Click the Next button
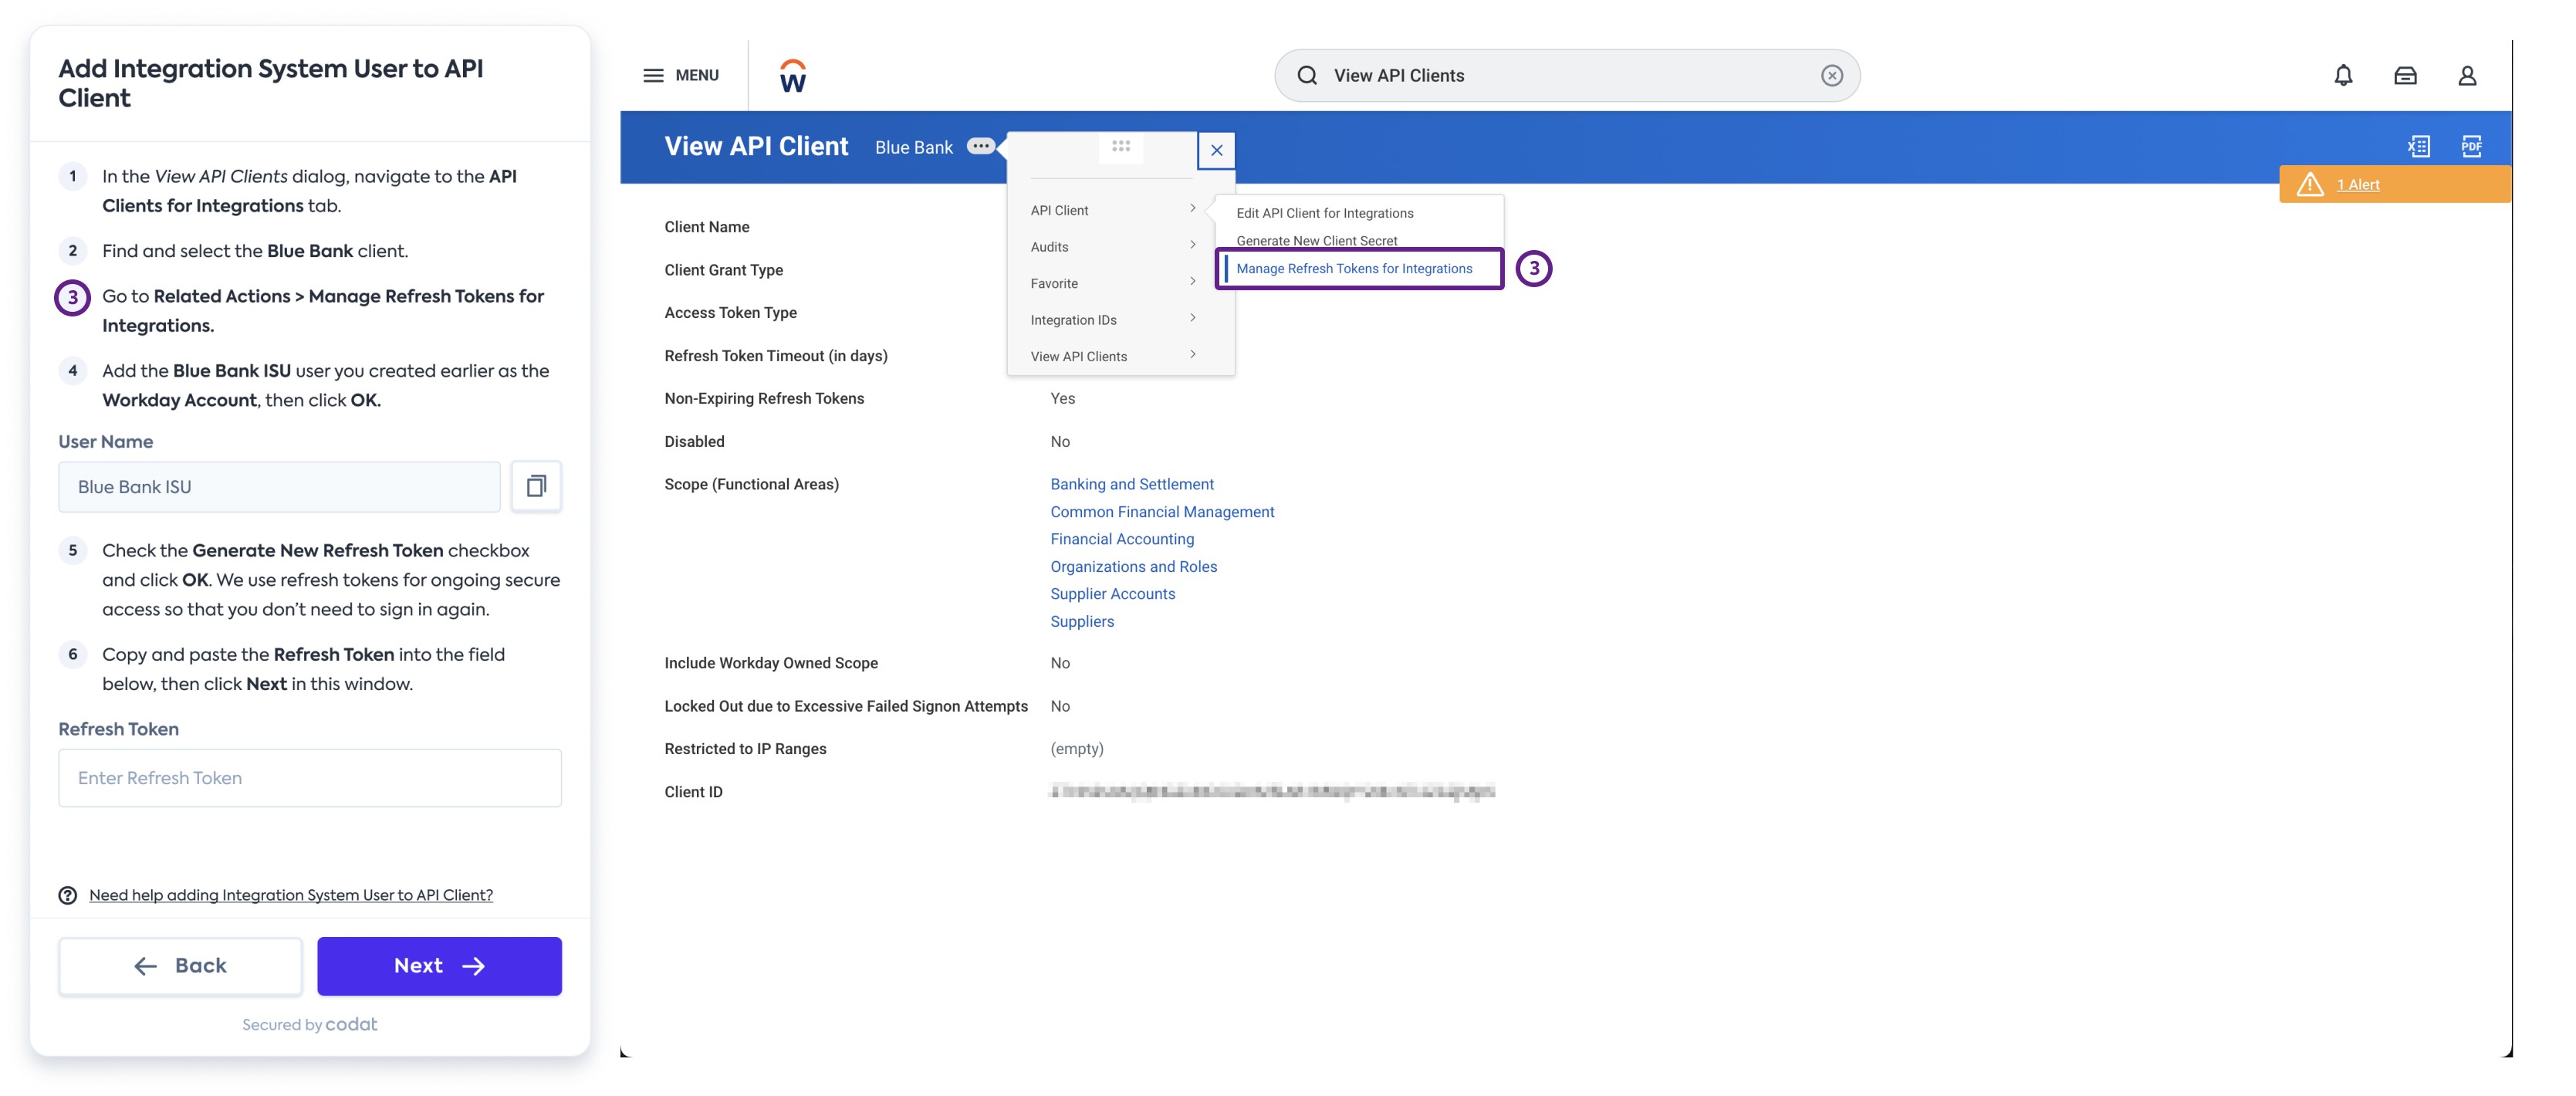This screenshot has height=1096, width=2576. [x=439, y=965]
